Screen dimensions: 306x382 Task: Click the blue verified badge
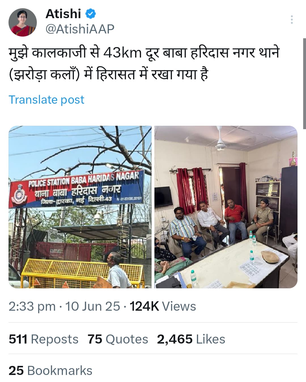(91, 14)
